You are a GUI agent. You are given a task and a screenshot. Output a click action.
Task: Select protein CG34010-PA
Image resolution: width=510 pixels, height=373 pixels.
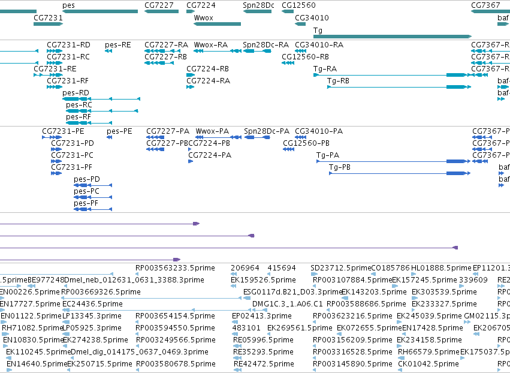click(319, 131)
